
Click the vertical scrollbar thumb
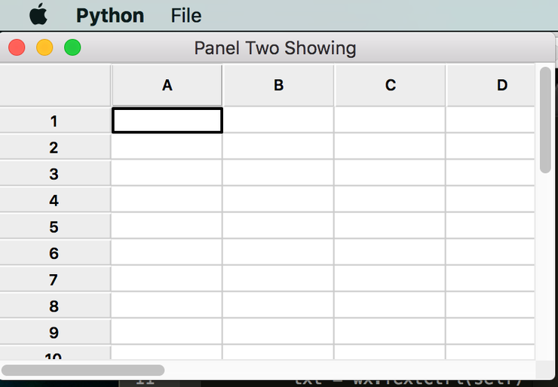(x=545, y=120)
